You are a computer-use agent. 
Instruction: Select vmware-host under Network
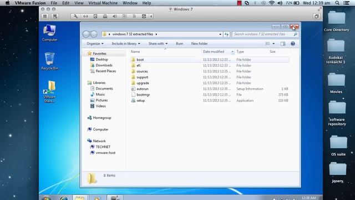pyautogui.click(x=105, y=153)
